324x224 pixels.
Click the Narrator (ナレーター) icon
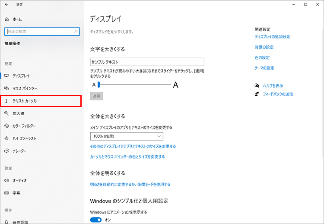coord(6,151)
